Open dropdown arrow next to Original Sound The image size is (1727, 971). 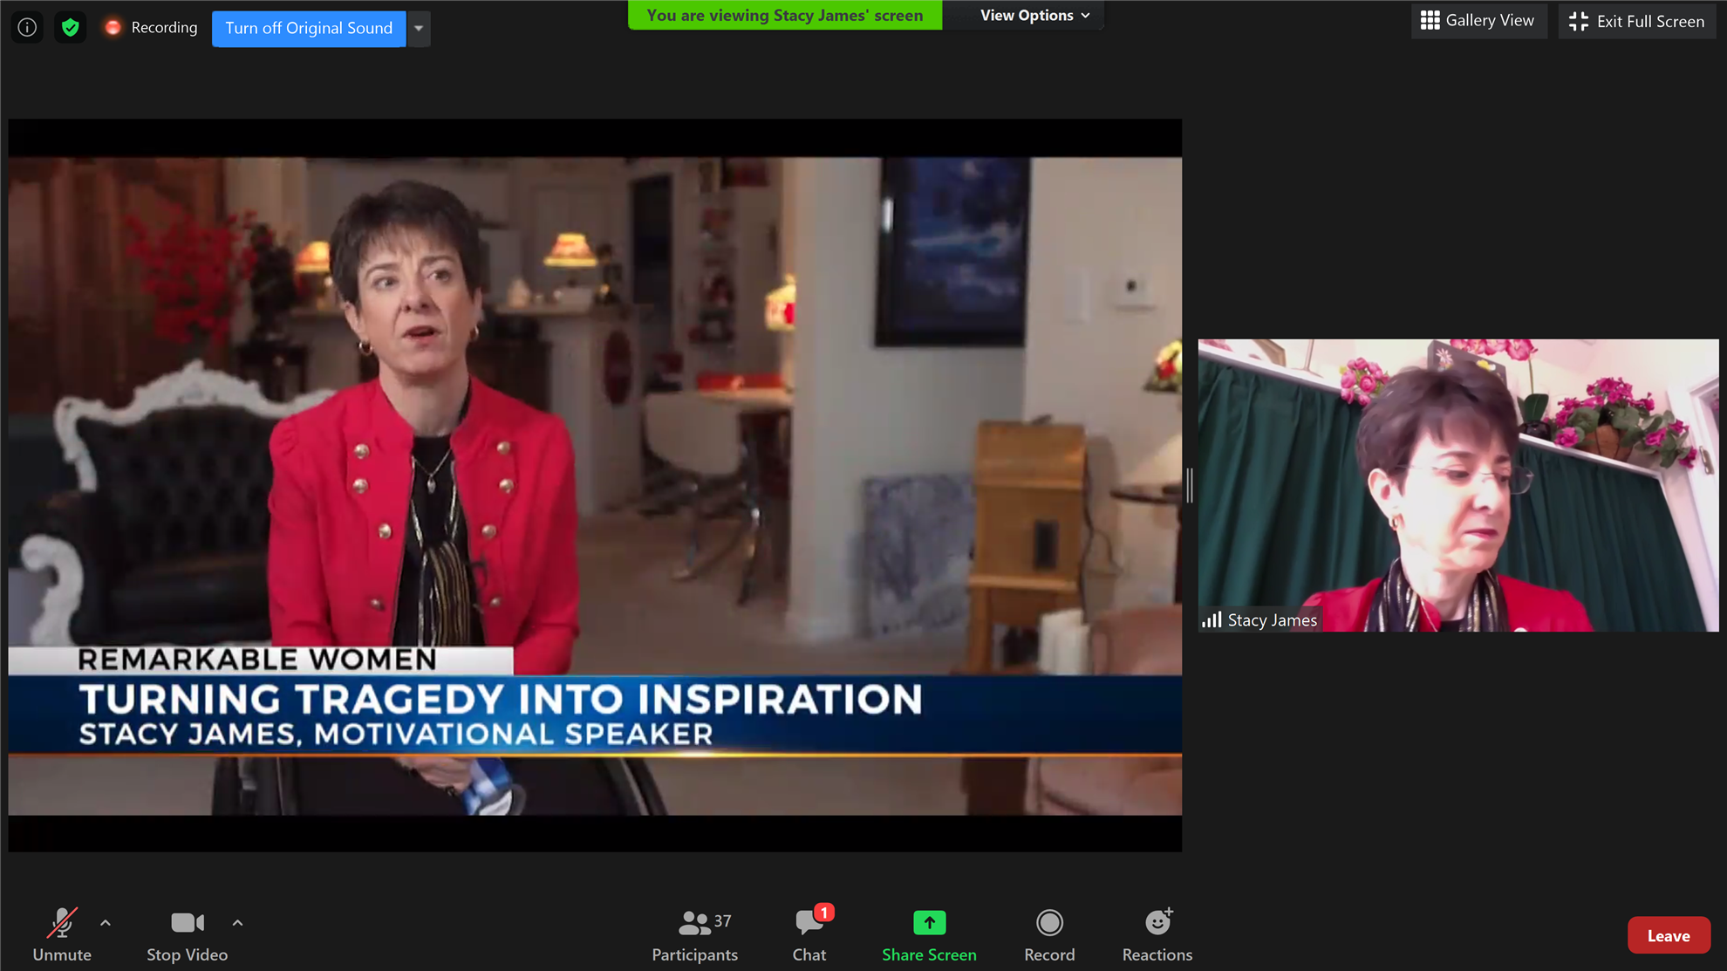tap(419, 28)
